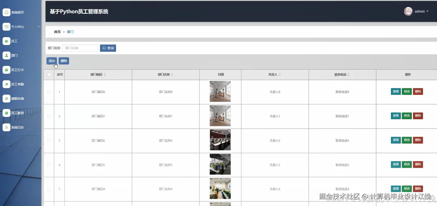Click the 负责人8 table cell

point(275,92)
